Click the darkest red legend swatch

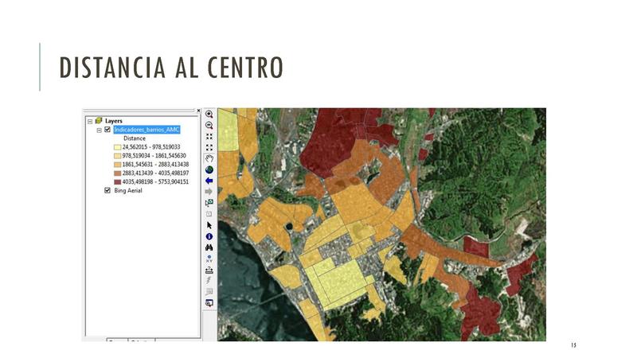click(119, 181)
